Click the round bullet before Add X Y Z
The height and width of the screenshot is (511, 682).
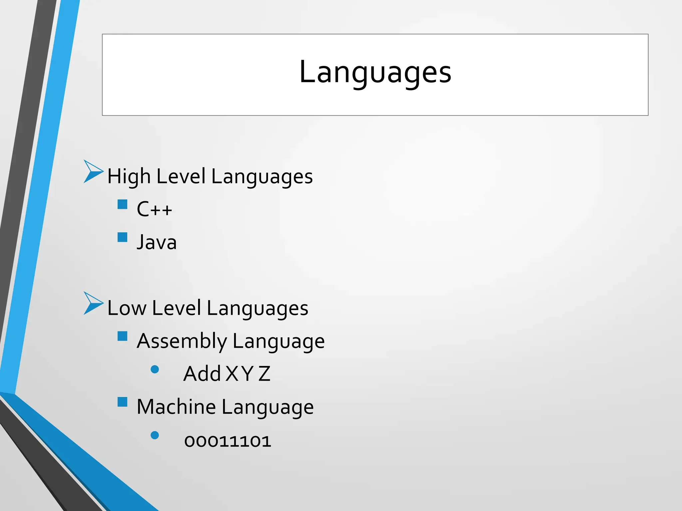[x=155, y=369]
